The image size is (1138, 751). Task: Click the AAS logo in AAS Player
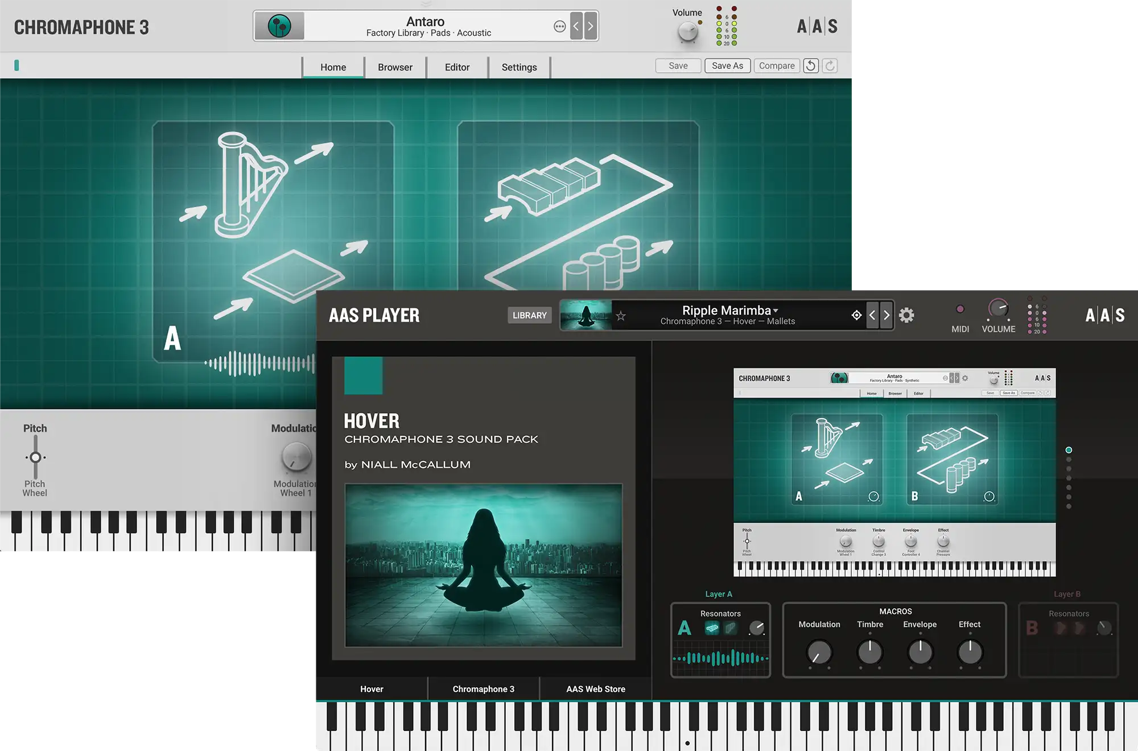(x=1104, y=315)
